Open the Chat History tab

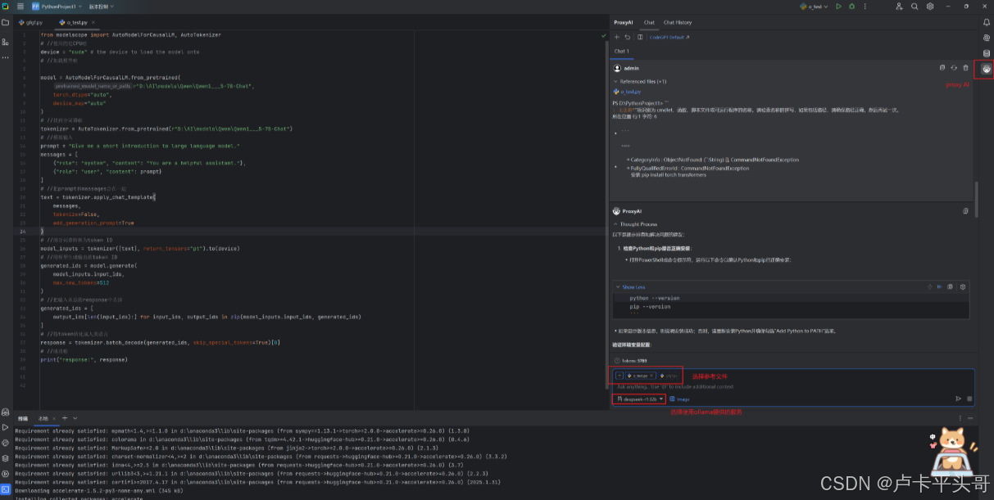[x=678, y=22]
